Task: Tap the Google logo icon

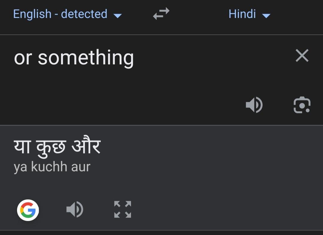Action: click(x=28, y=210)
